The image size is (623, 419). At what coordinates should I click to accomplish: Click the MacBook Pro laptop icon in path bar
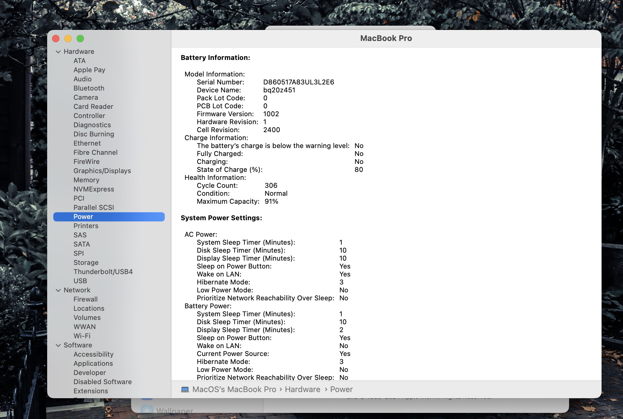pyautogui.click(x=185, y=389)
